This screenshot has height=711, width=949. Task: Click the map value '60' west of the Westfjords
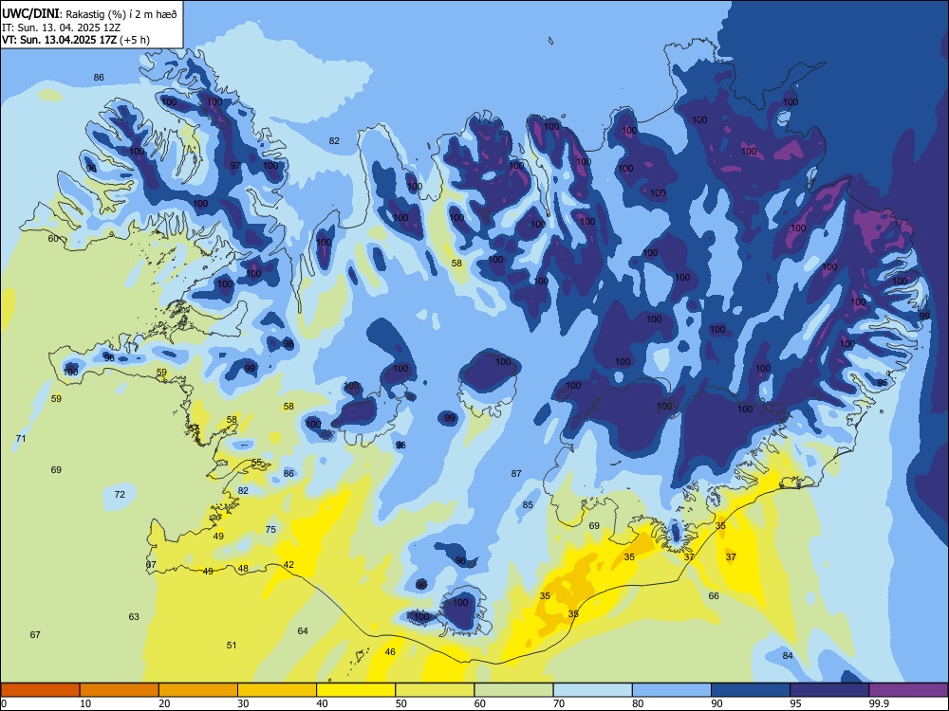[53, 239]
